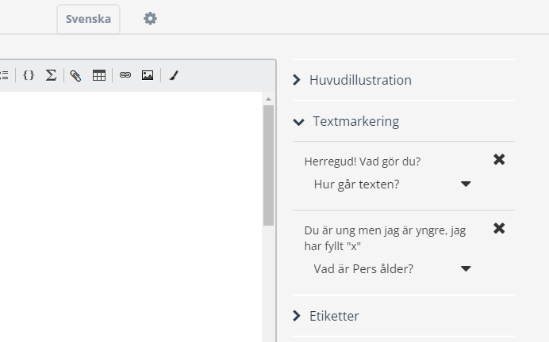This screenshot has height=342, width=549.
Task: Click inside the white text editor area
Action: tap(131, 217)
